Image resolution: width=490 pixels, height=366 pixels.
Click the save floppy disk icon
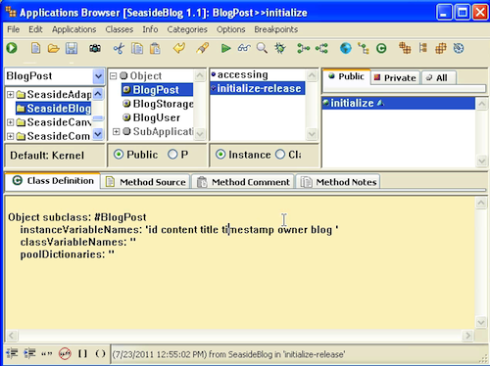(72, 49)
